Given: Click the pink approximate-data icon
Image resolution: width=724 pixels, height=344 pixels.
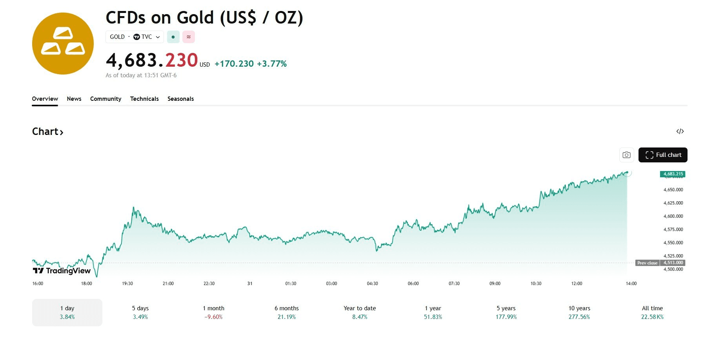Looking at the screenshot, I should click(189, 37).
